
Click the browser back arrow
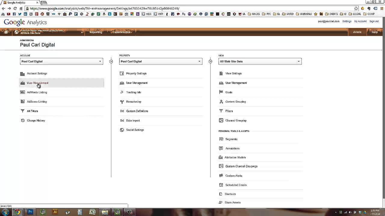3,8
